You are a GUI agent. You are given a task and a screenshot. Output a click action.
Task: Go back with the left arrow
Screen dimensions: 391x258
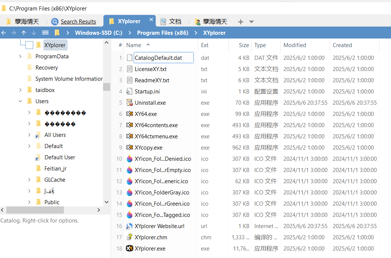click(x=4, y=33)
